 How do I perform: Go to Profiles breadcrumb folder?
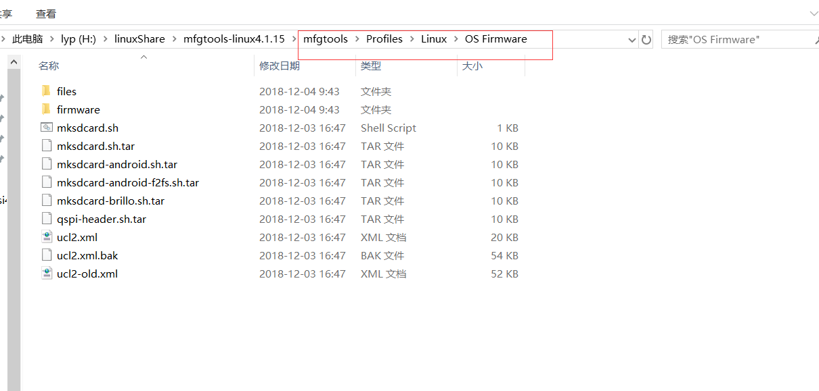click(384, 39)
